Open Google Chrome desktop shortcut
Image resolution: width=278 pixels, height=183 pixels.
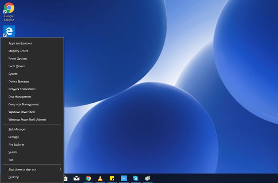(x=9, y=12)
